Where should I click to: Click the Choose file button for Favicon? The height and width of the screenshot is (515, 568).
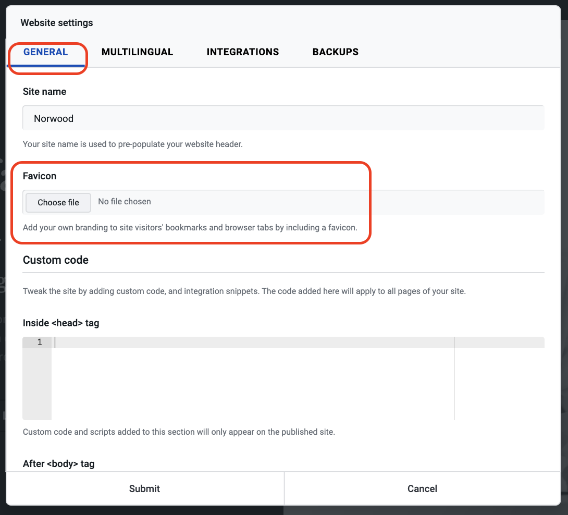pos(58,202)
